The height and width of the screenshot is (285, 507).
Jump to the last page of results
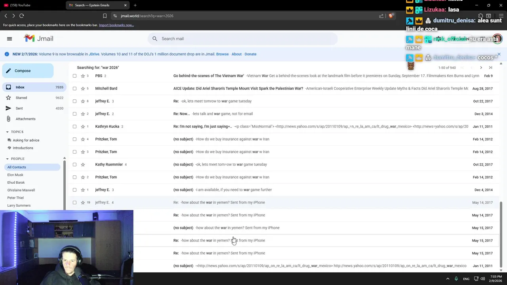click(x=490, y=68)
